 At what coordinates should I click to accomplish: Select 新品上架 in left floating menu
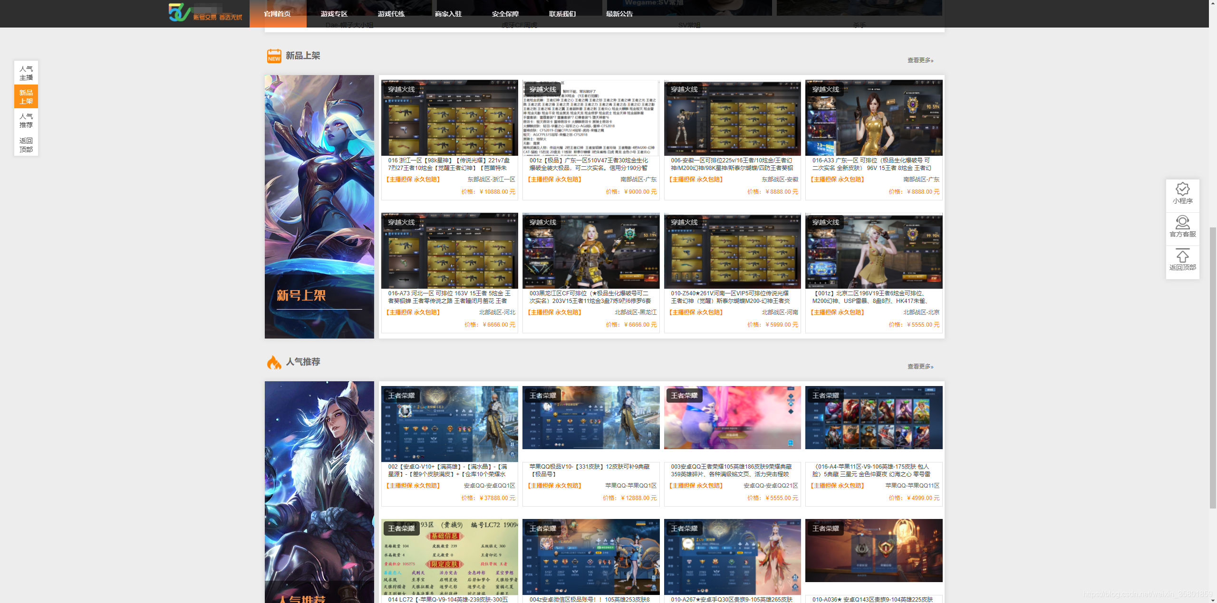[26, 97]
